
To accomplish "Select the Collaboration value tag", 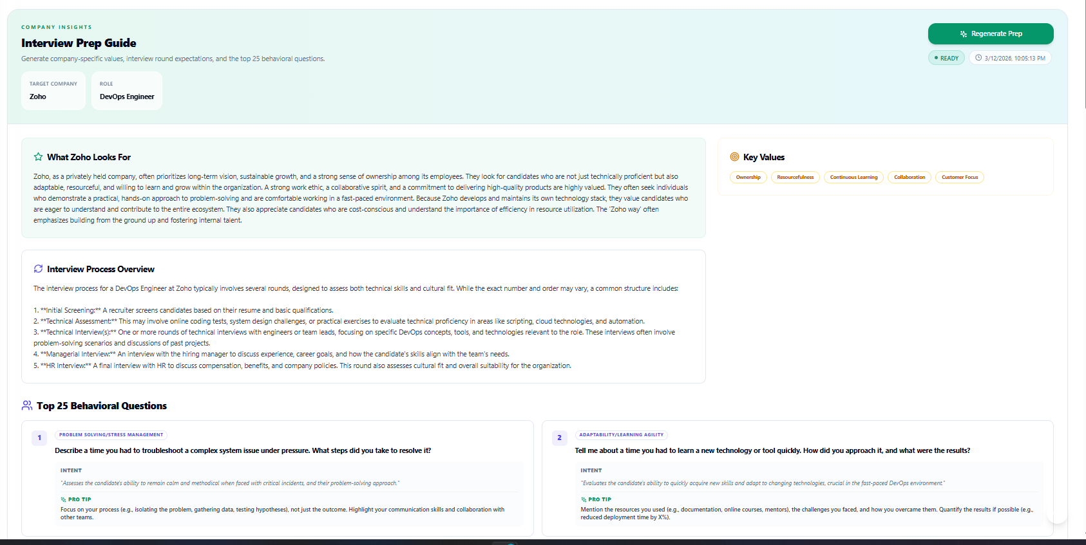I will coord(910,177).
